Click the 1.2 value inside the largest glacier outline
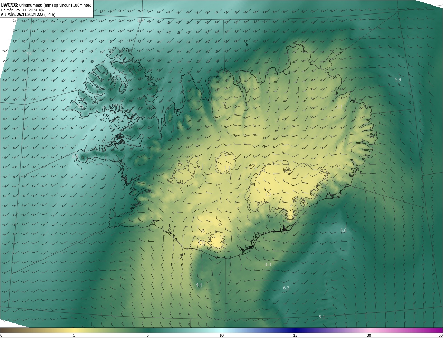The height and width of the screenshot is (338, 443). click(268, 195)
